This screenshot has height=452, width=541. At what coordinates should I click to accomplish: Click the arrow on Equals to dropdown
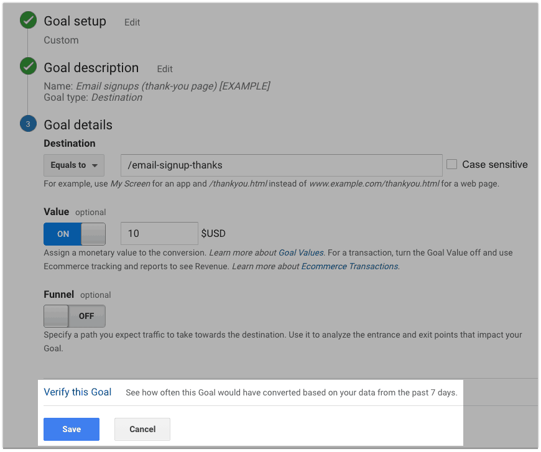(x=95, y=165)
